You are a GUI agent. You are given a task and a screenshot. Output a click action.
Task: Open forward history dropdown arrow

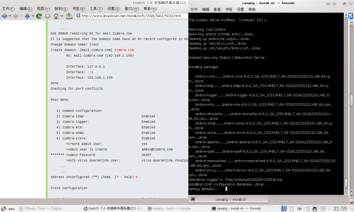(x=21, y=16)
